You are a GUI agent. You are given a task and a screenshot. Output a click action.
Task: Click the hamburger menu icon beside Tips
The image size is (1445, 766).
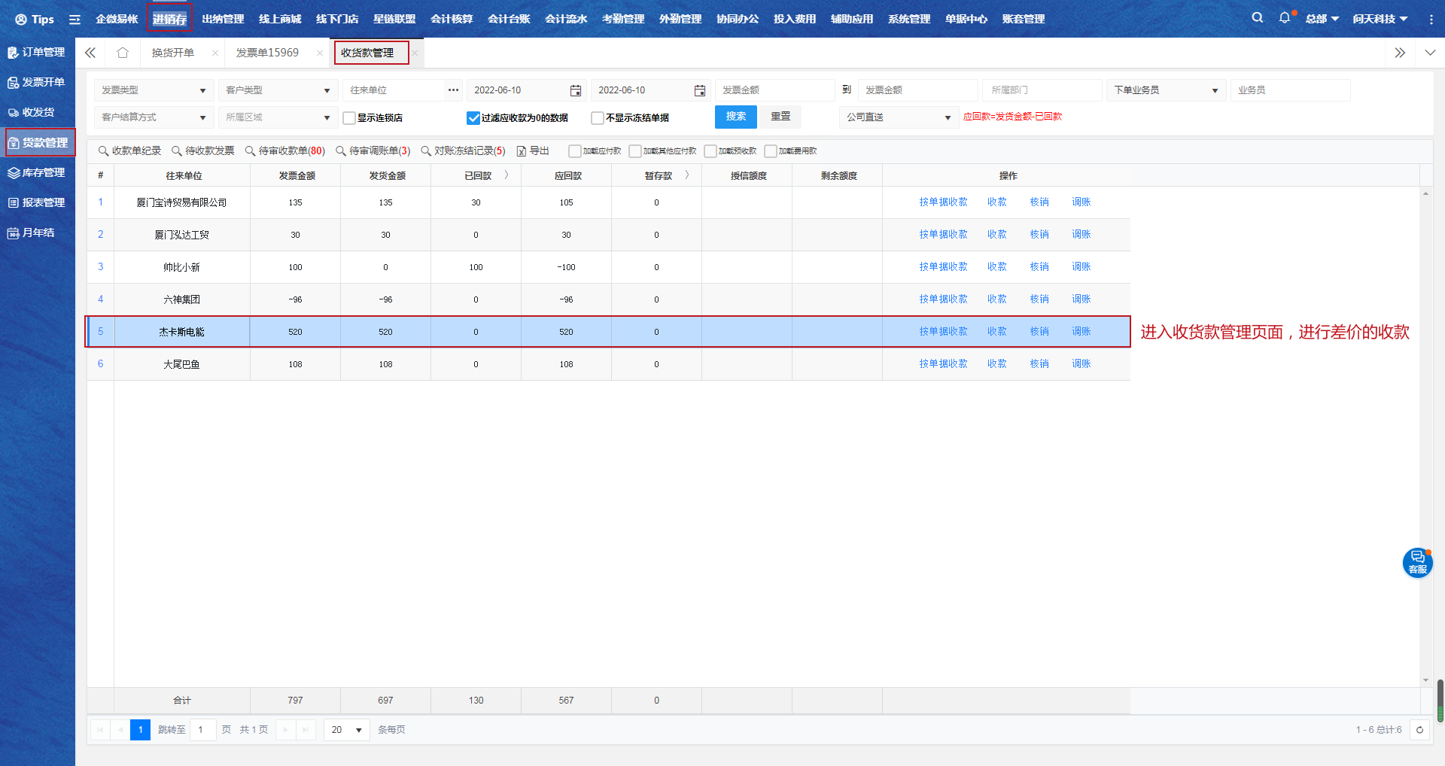pos(75,20)
